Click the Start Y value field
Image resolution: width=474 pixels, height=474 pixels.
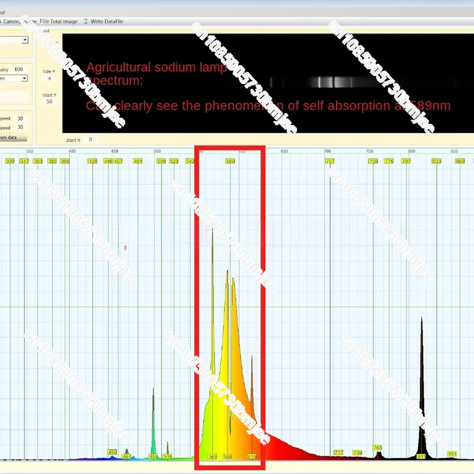(49, 101)
